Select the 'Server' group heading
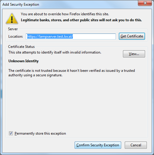154x155 pixels. click(x=13, y=29)
